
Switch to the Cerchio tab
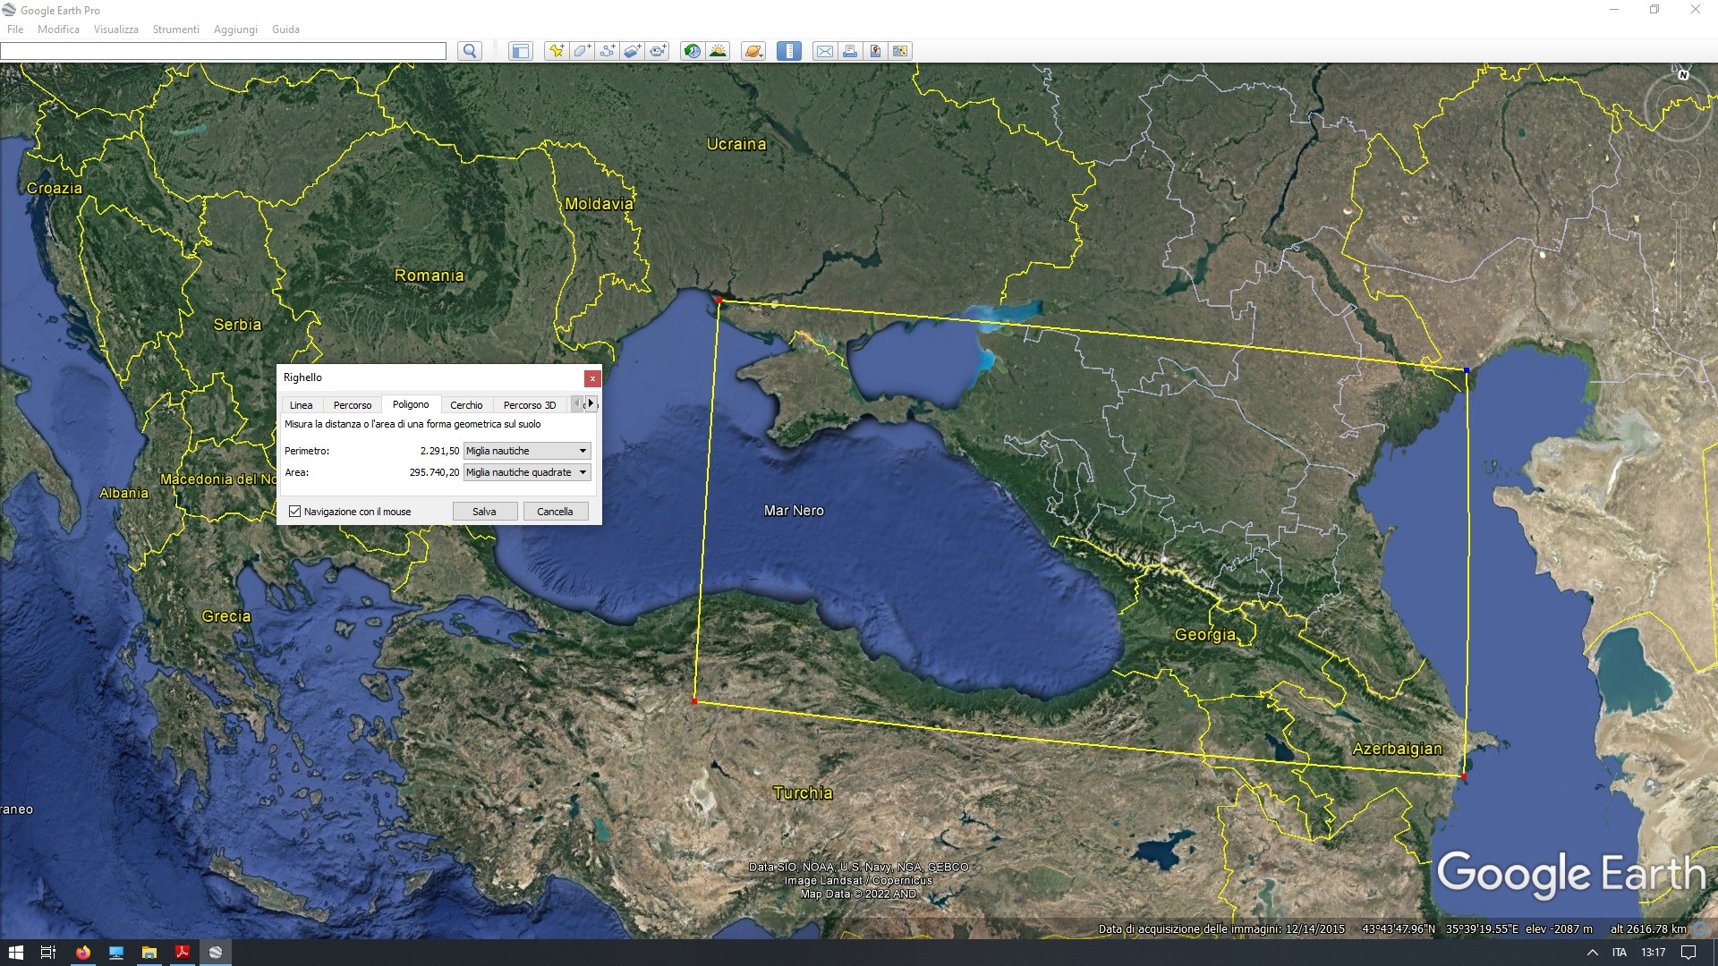[466, 405]
